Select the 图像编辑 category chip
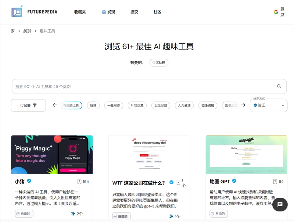Viewport: 294px width, 222px height. pyautogui.click(x=208, y=105)
